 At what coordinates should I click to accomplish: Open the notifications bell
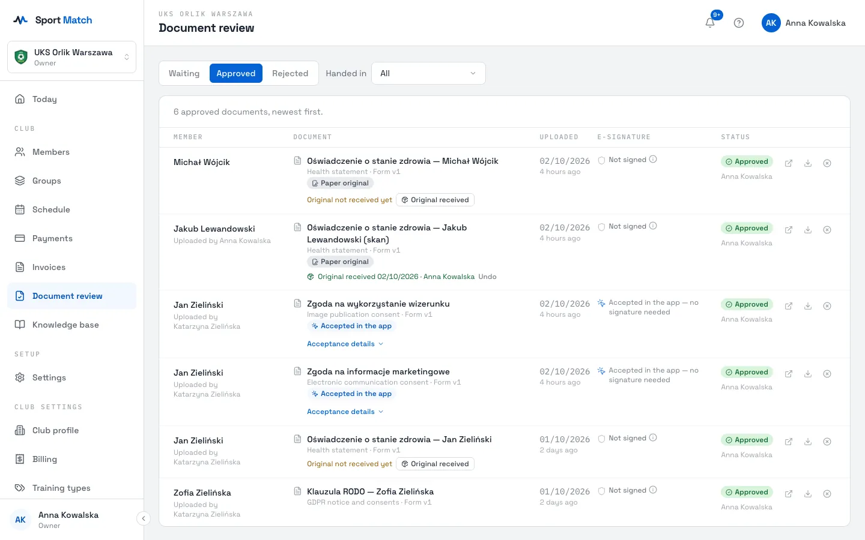point(710,23)
